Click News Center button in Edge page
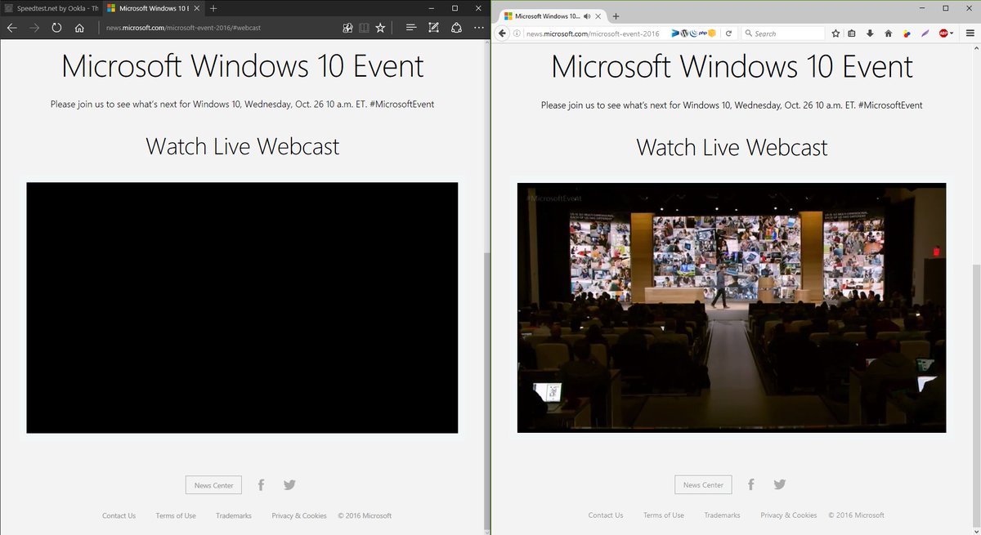The image size is (981, 535). click(214, 485)
